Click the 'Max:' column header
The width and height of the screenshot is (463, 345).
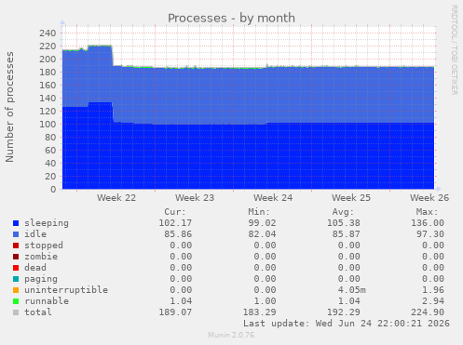tap(427, 212)
